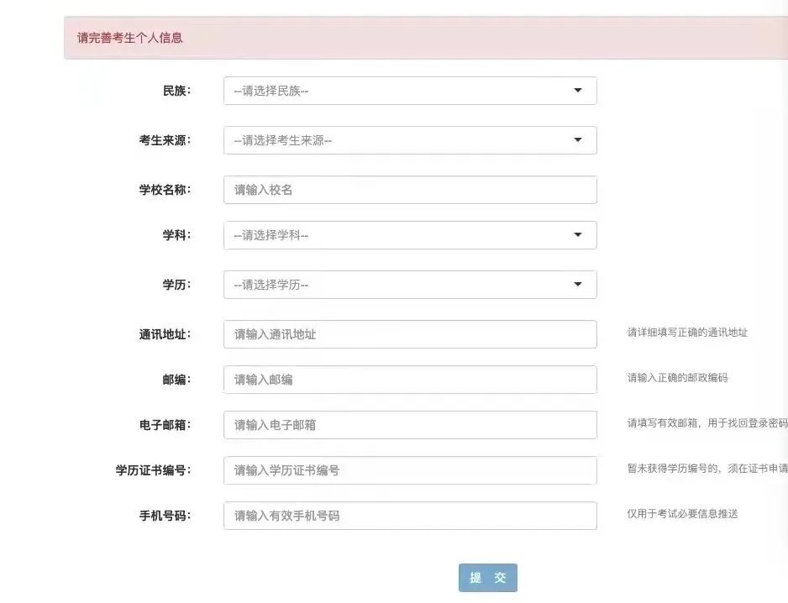Expand the 学历 (education level) dropdown

[409, 285]
